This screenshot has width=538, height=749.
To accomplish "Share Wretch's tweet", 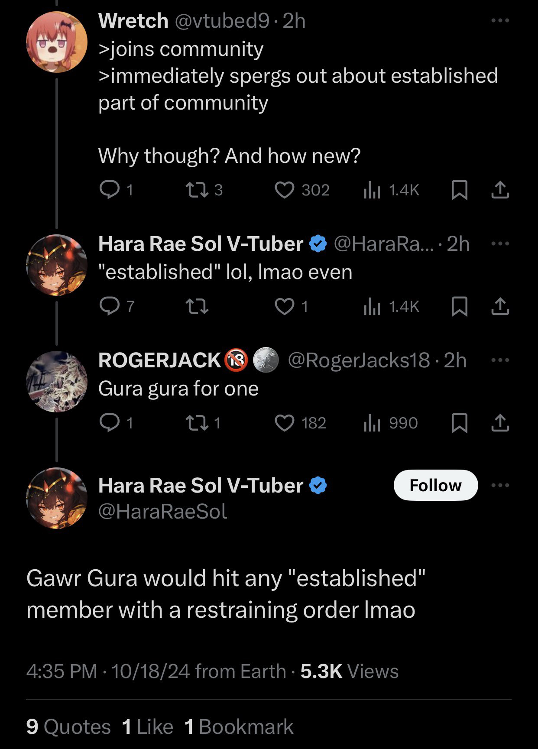I will pyautogui.click(x=500, y=190).
